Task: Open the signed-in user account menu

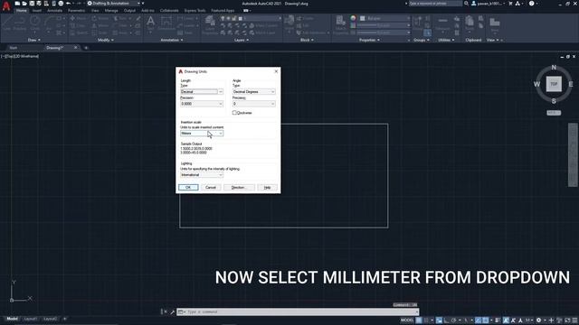Action: [x=489, y=4]
